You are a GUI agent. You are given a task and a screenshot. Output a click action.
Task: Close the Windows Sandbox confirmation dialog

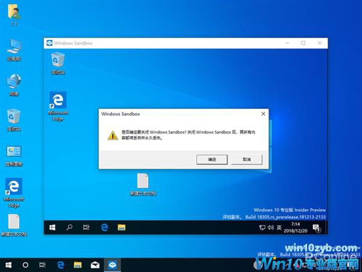click(263, 114)
